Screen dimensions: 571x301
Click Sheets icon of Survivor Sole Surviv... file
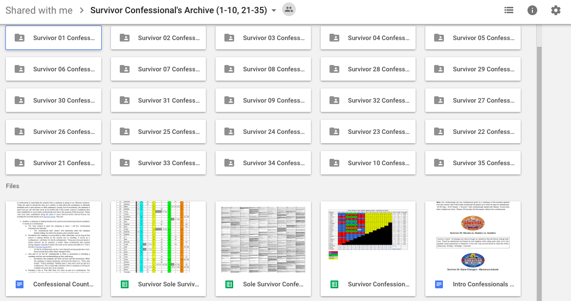pos(125,284)
